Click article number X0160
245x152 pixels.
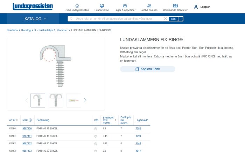pos(12,129)
